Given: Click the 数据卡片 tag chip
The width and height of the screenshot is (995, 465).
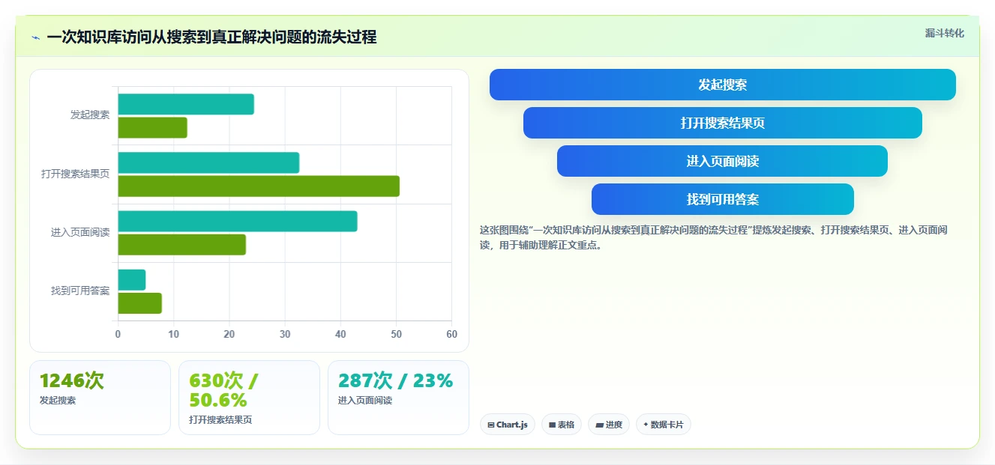Looking at the screenshot, I should pos(664,425).
